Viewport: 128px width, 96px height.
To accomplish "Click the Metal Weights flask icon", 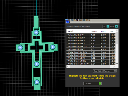I will tap(67, 21).
